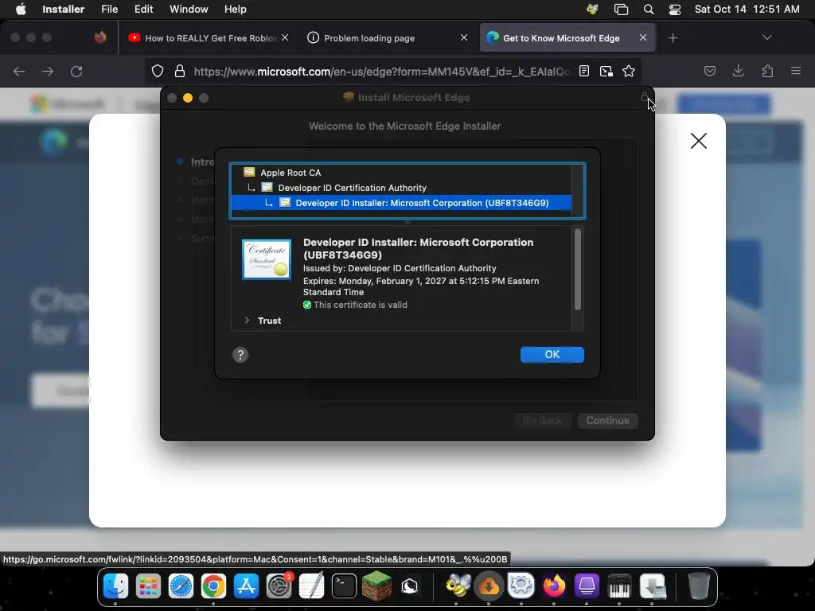Screen dimensions: 815x611
Task: Click the large Certificate Standard thumbnail
Action: (267, 259)
